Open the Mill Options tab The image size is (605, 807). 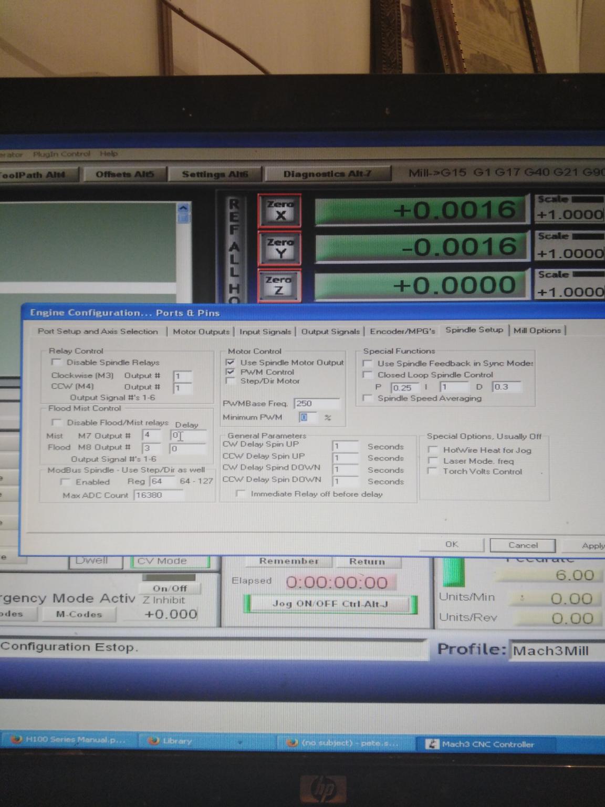tap(537, 330)
